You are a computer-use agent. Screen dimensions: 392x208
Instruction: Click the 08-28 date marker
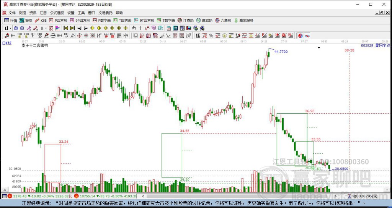(349, 50)
